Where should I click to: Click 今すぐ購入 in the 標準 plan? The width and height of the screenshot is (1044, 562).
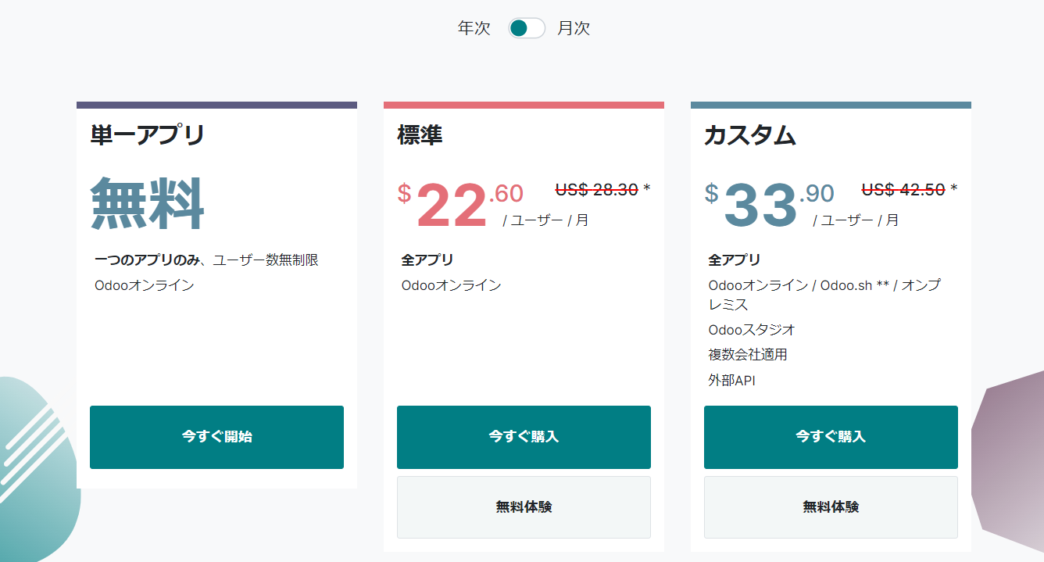[x=524, y=437]
